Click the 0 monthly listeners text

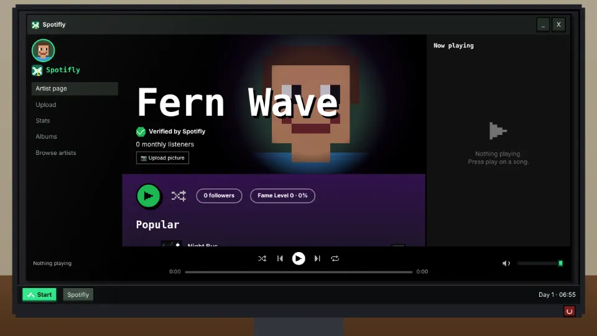(165, 144)
